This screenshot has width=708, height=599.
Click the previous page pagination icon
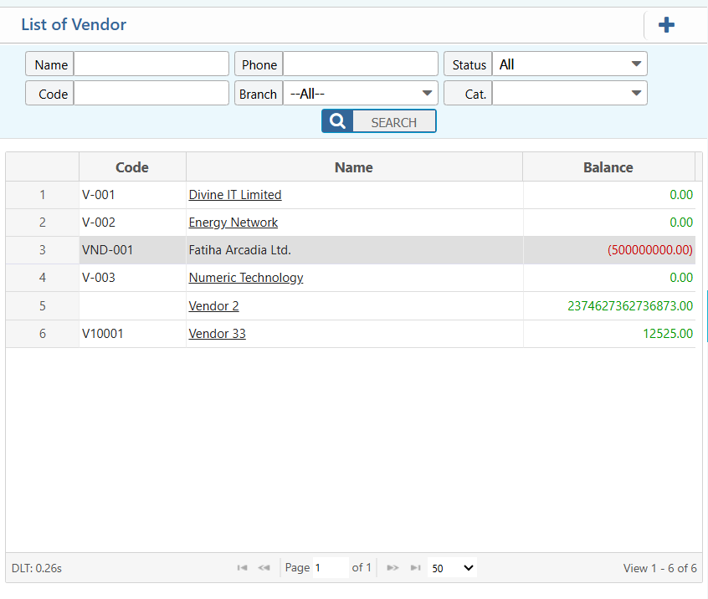tap(264, 567)
